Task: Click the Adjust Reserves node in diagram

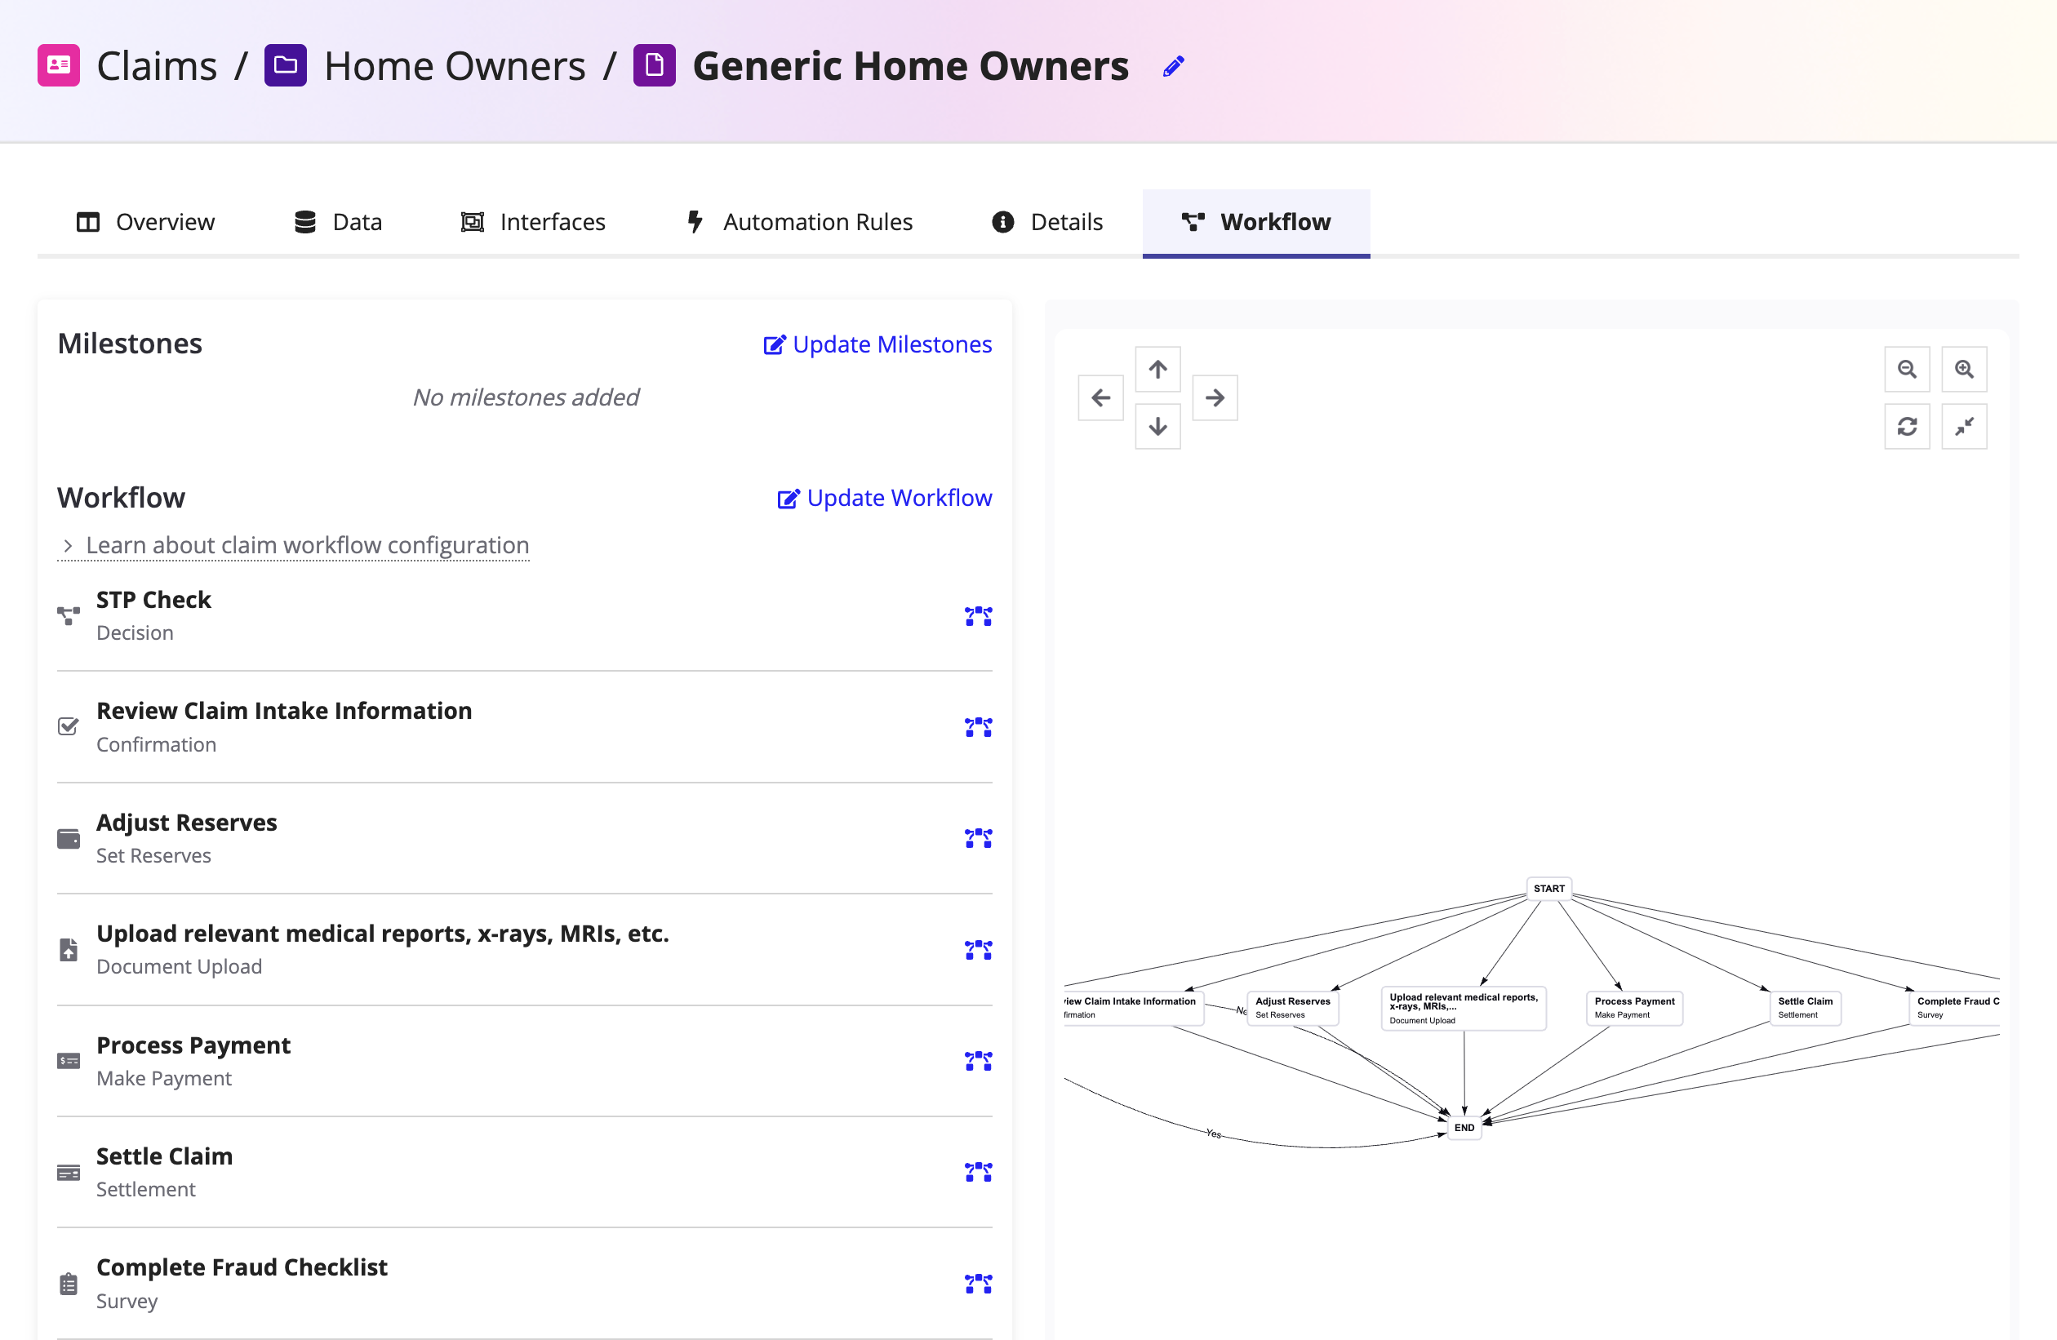Action: pos(1292,1007)
